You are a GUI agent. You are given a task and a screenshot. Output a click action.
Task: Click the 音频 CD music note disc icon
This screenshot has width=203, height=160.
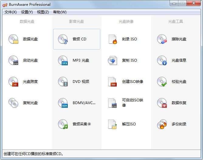coord(63,39)
